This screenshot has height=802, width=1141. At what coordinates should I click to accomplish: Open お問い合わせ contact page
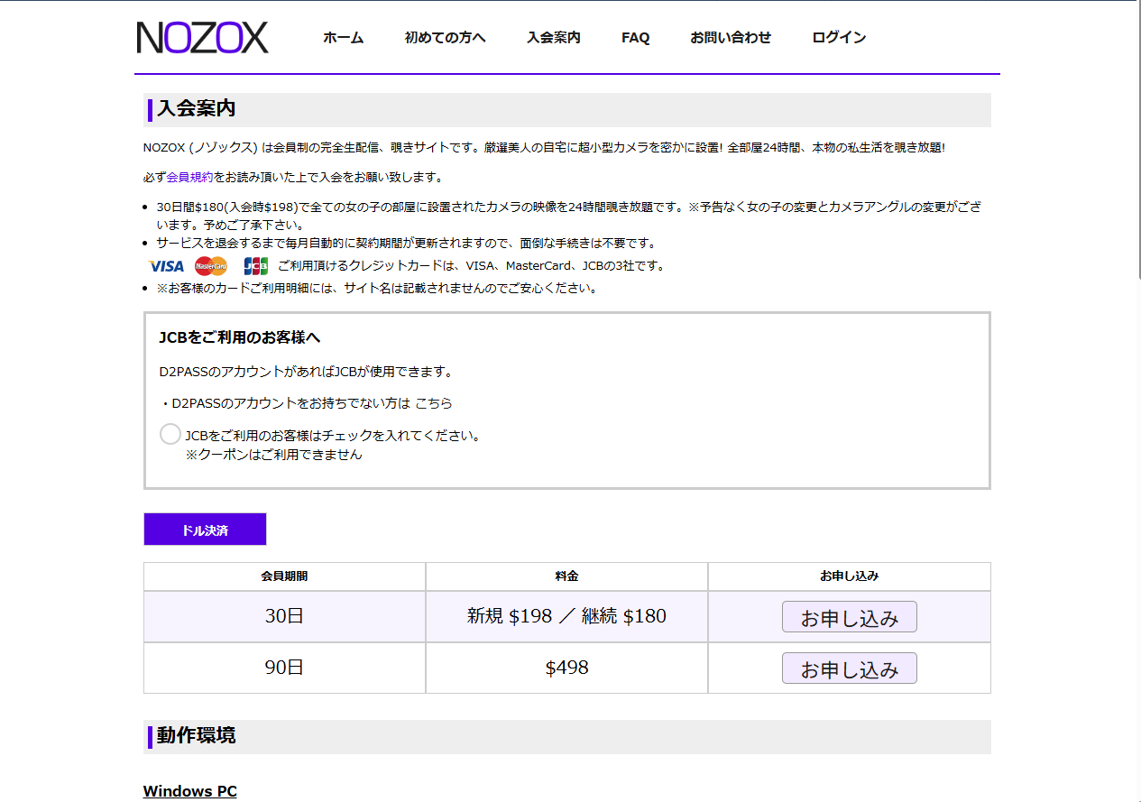(x=731, y=38)
